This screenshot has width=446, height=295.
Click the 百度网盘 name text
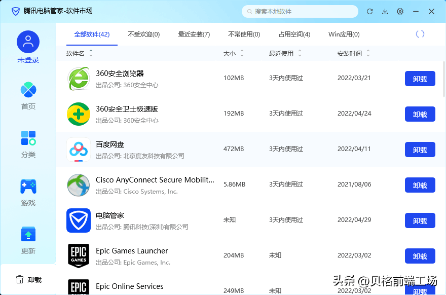(x=110, y=144)
